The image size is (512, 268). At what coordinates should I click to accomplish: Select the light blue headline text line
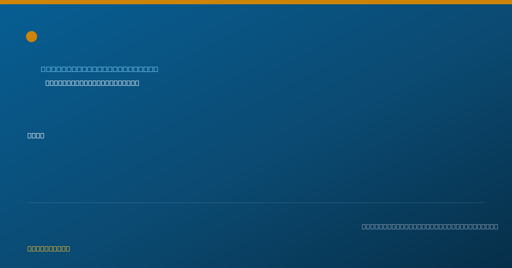[99, 69]
